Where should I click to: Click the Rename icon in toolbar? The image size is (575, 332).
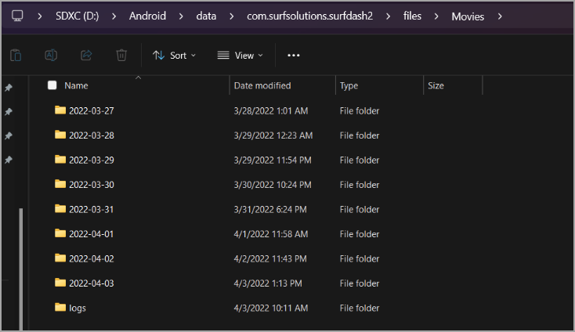[x=51, y=56]
